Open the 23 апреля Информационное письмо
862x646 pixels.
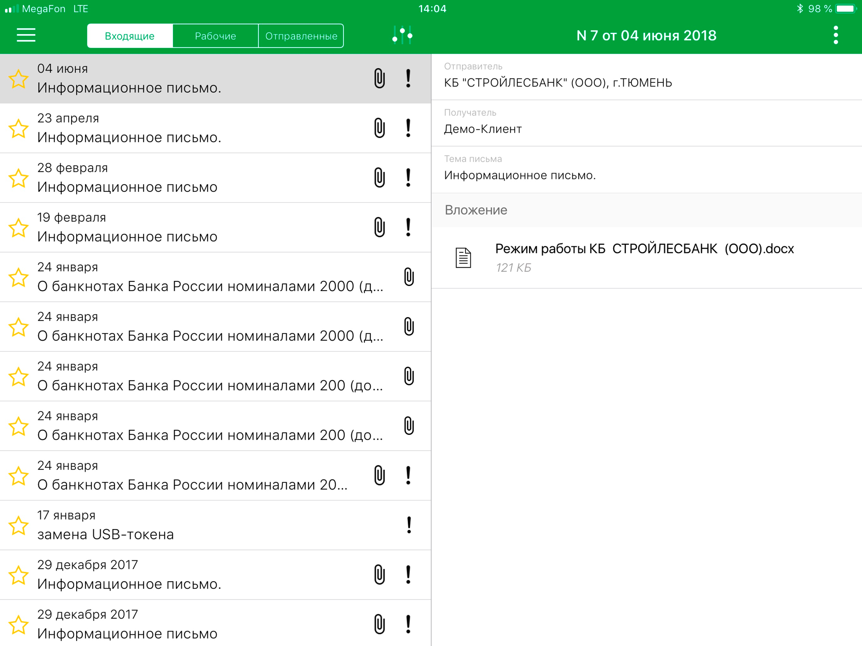pyautogui.click(x=215, y=128)
